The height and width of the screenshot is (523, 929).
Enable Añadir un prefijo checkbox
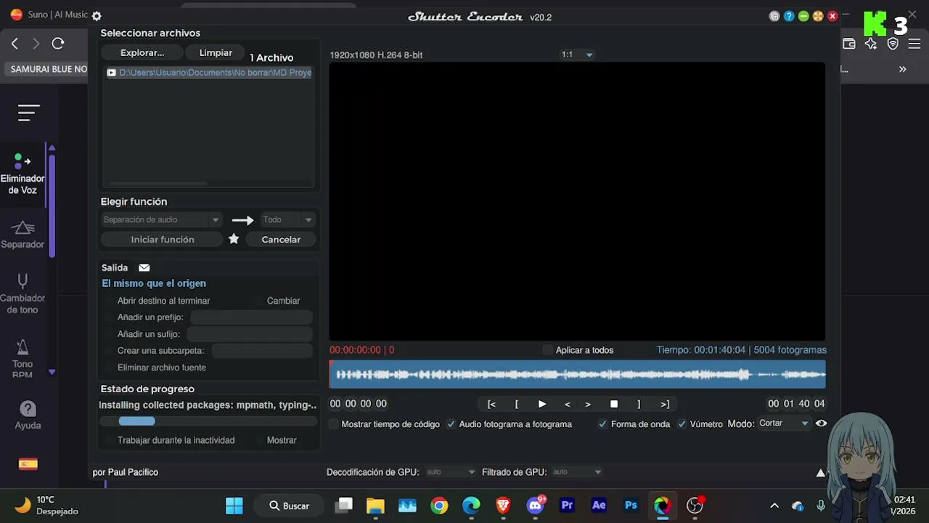pos(109,317)
